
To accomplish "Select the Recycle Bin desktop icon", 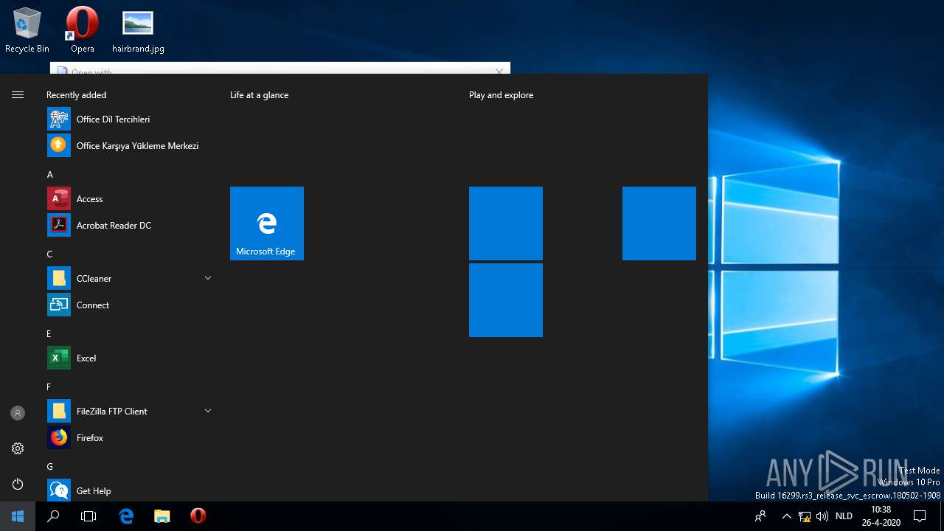I will pos(27,31).
